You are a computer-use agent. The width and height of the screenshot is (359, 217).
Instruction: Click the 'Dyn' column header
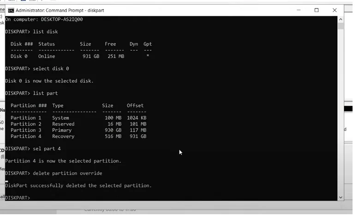tap(134, 44)
